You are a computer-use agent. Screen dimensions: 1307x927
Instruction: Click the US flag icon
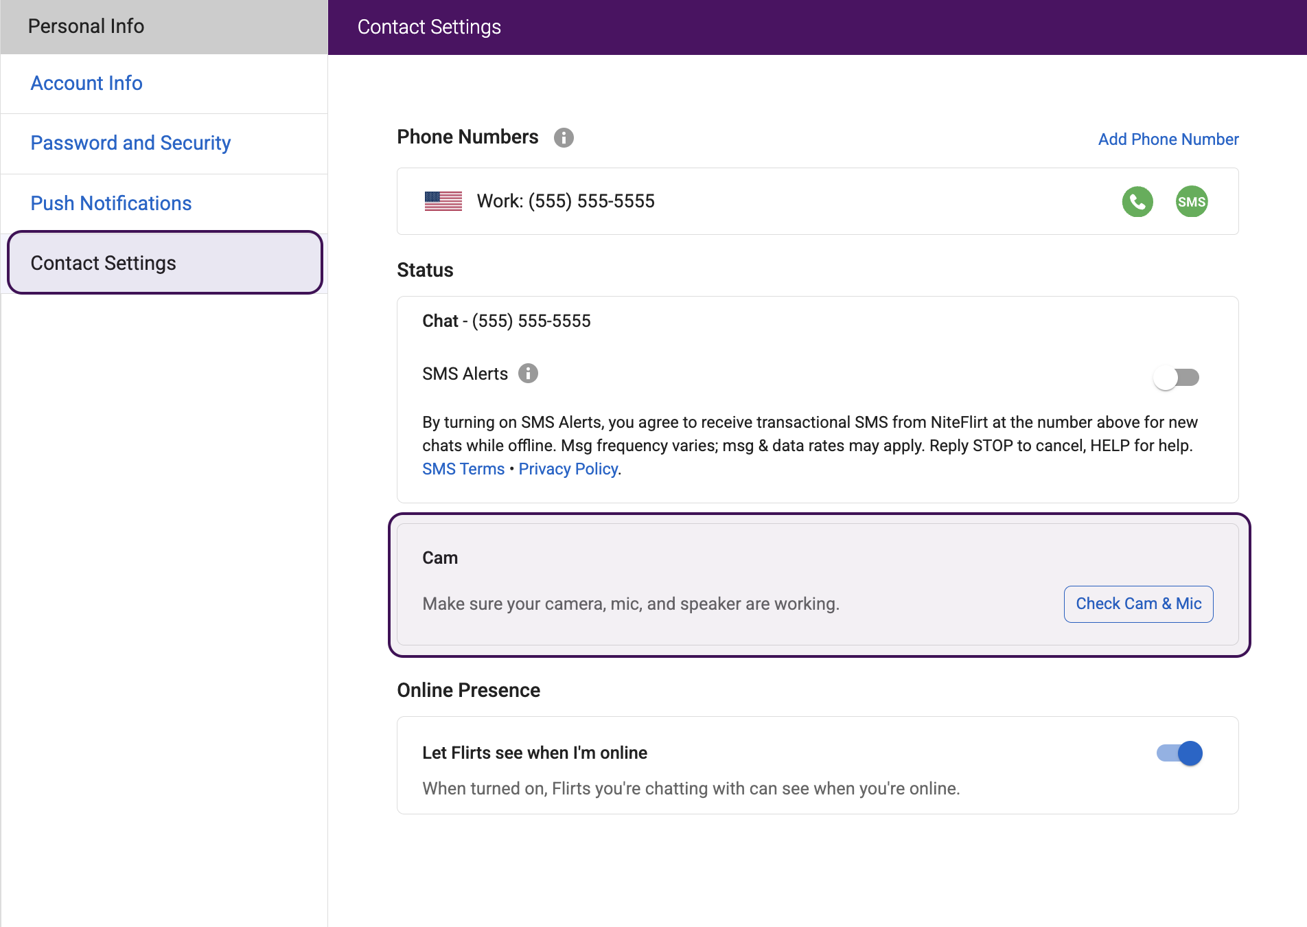tap(443, 201)
